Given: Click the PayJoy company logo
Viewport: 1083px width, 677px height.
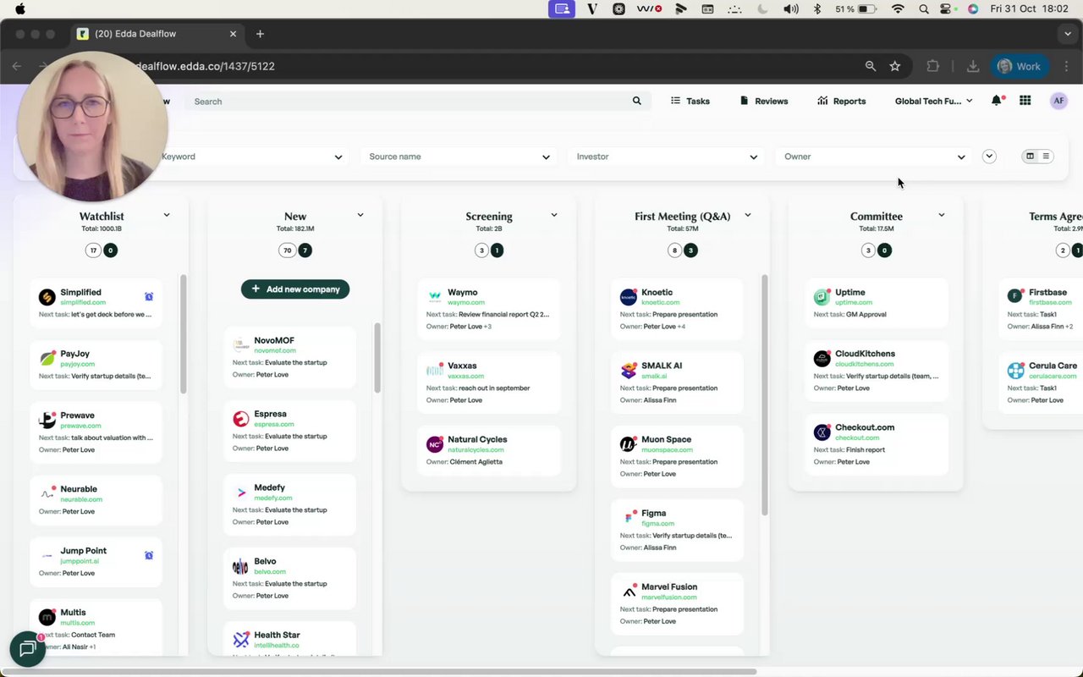Looking at the screenshot, I should 47,358.
